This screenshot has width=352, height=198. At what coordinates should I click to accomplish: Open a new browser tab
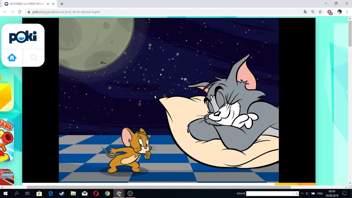tap(62, 4)
